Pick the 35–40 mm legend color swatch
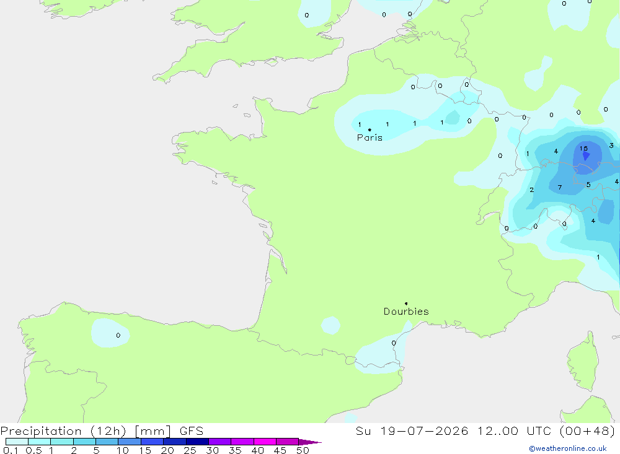This screenshot has width=620, height=454. pos(242,442)
